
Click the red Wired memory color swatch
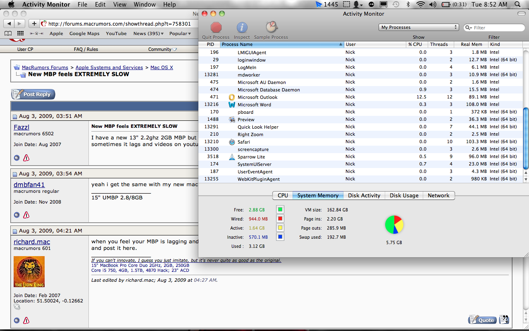(x=280, y=219)
